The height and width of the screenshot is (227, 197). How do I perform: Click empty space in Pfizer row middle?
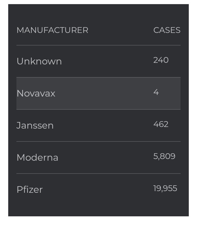pyautogui.click(x=98, y=190)
